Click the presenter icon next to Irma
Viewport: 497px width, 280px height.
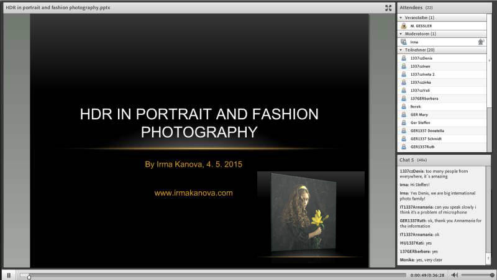coord(404,42)
